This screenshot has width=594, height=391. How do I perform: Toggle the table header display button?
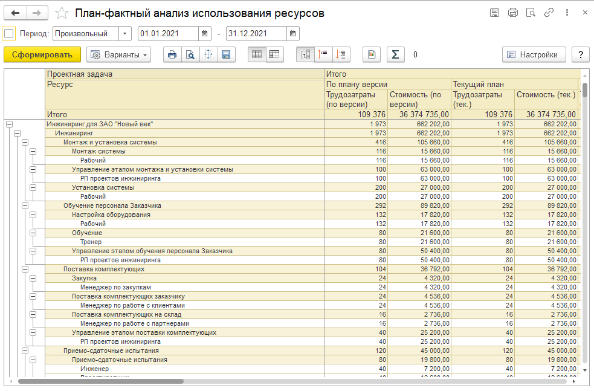click(257, 54)
